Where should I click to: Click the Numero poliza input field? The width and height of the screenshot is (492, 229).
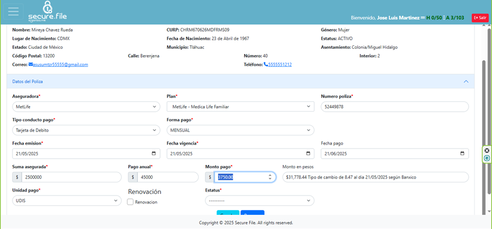[394, 107]
